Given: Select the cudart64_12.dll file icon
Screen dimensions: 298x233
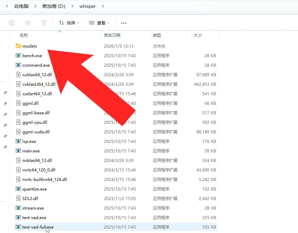Looking at the screenshot, I should point(18,94).
